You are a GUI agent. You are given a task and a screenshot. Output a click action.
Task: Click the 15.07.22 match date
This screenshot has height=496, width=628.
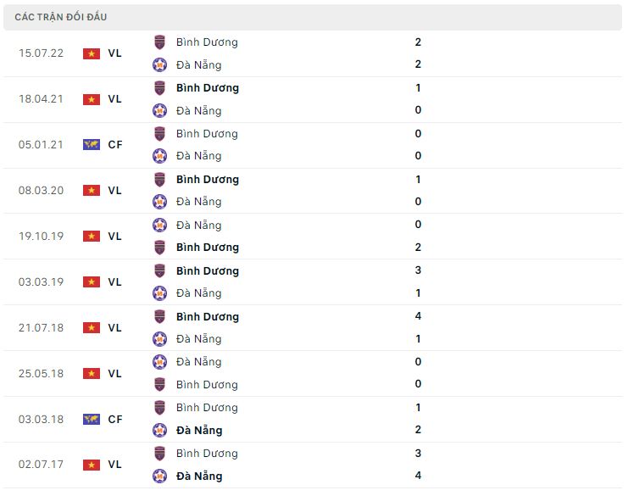click(40, 53)
